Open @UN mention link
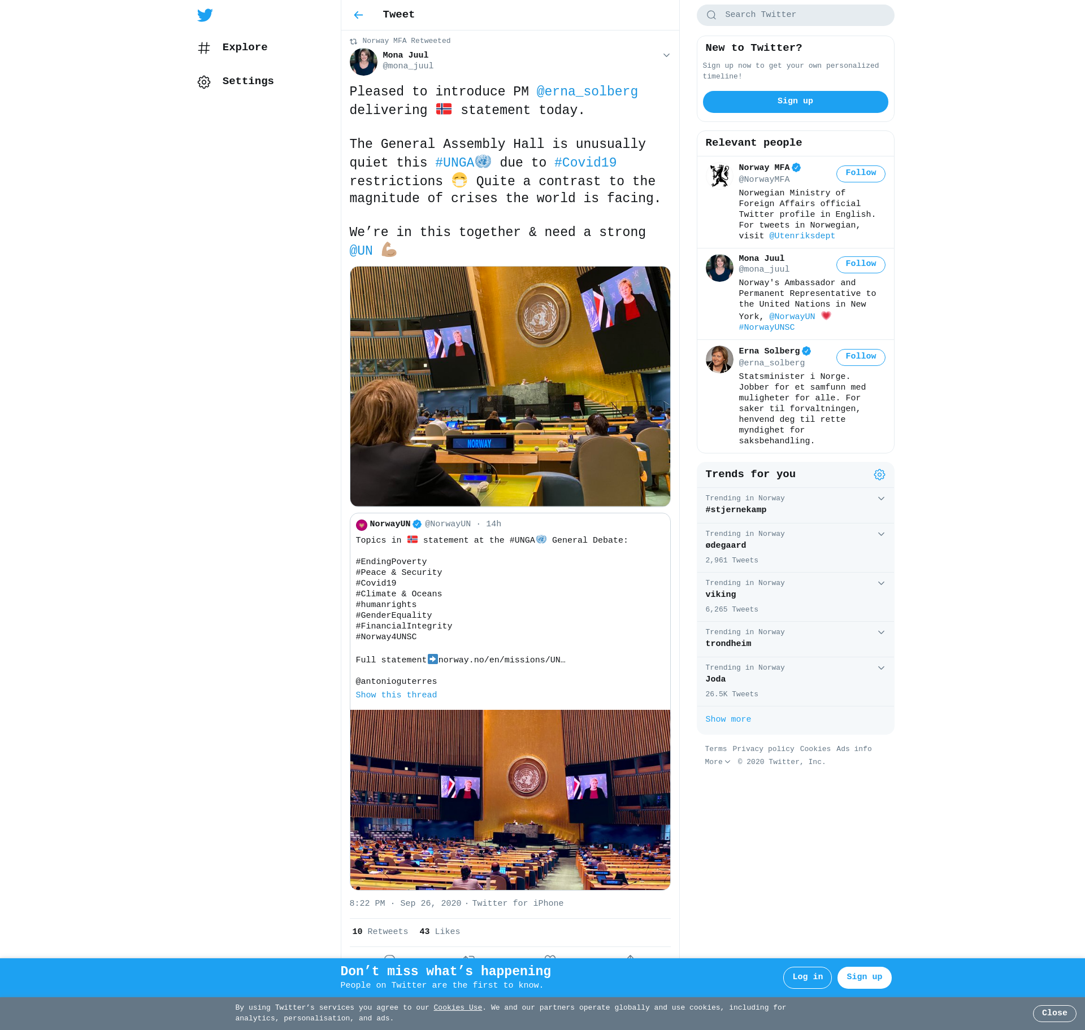Screen dimensions: 1085x1030 click(361, 251)
